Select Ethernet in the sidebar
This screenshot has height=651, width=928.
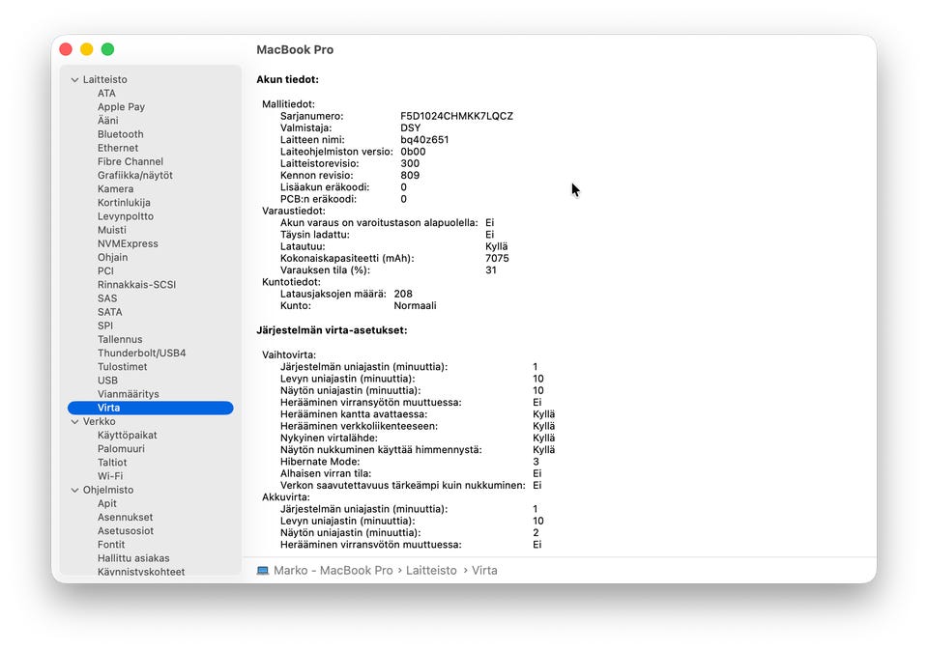point(118,148)
